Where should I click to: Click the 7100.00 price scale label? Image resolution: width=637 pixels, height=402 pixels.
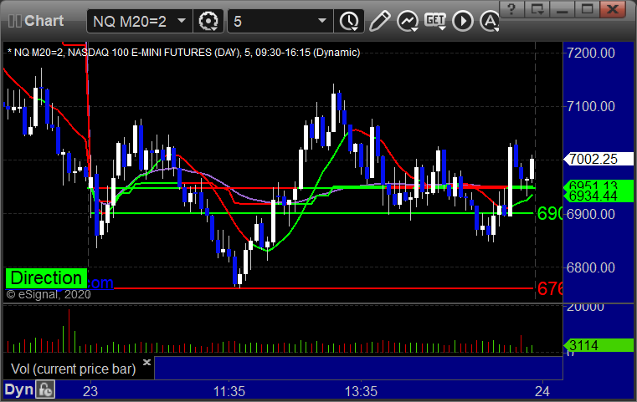click(x=591, y=106)
